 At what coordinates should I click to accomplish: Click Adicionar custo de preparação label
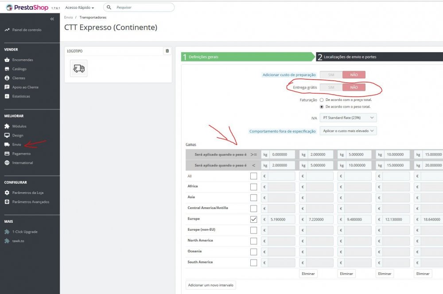point(289,75)
